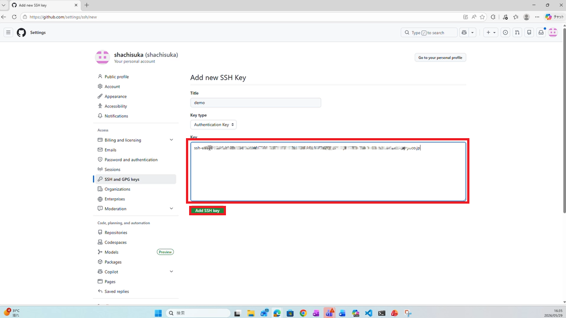This screenshot has height=318, width=566.
Task: Click the Title input field
Action: (x=256, y=103)
